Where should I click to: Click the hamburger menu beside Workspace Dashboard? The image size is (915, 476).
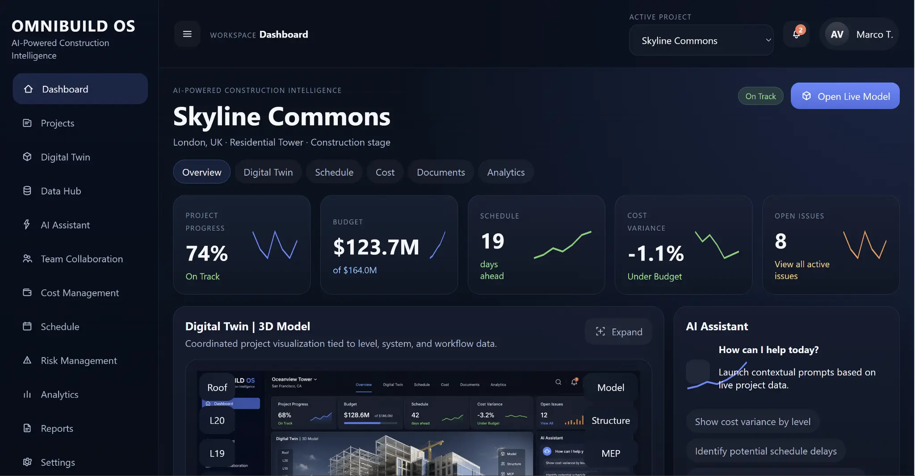coord(187,34)
